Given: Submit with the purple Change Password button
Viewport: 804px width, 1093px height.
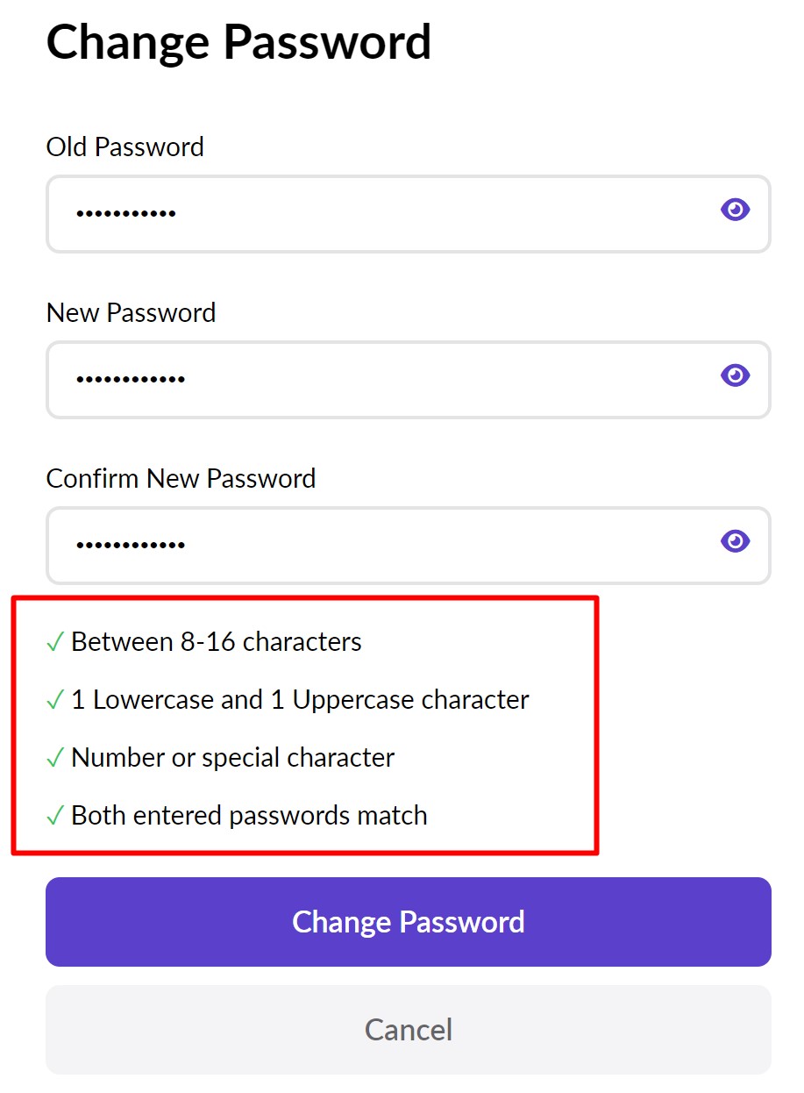Looking at the screenshot, I should [409, 922].
